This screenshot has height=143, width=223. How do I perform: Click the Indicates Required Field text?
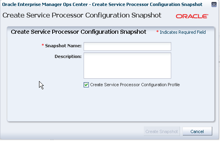[183, 32]
